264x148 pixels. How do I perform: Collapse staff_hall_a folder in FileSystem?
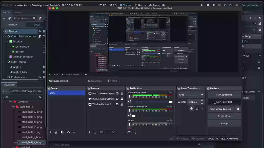[x=14, y=107]
